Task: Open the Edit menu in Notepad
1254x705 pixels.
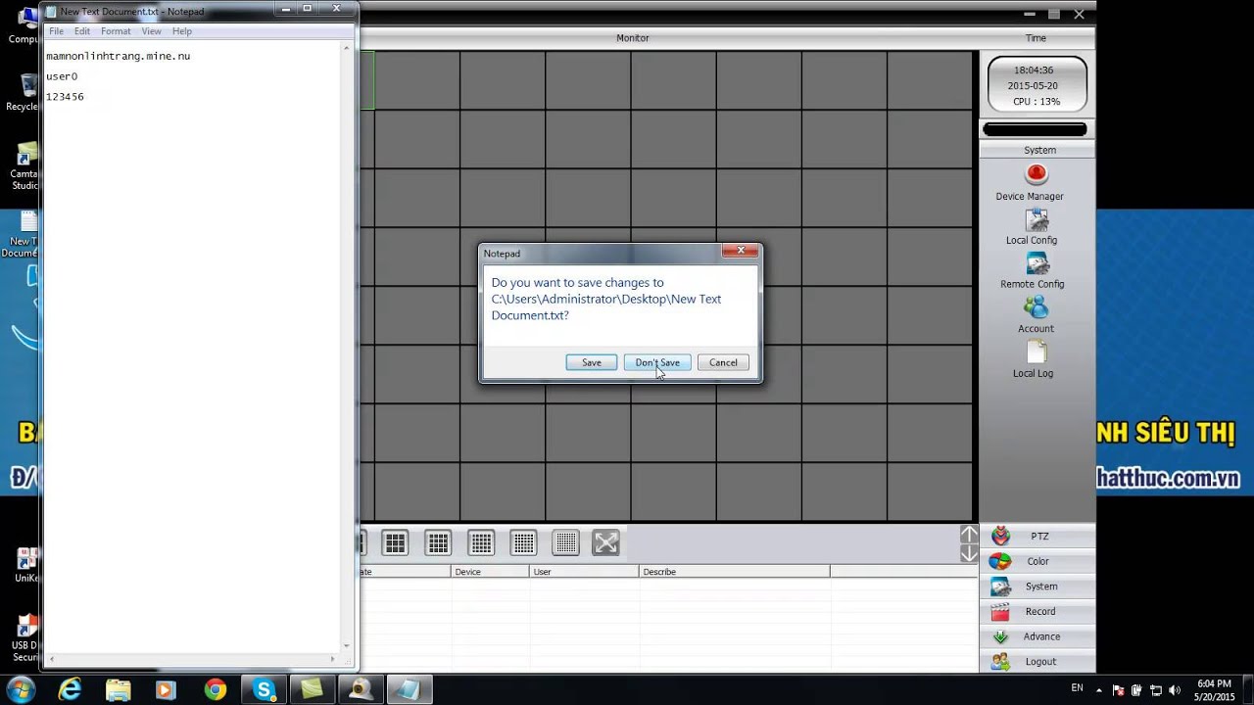Action: click(x=82, y=31)
